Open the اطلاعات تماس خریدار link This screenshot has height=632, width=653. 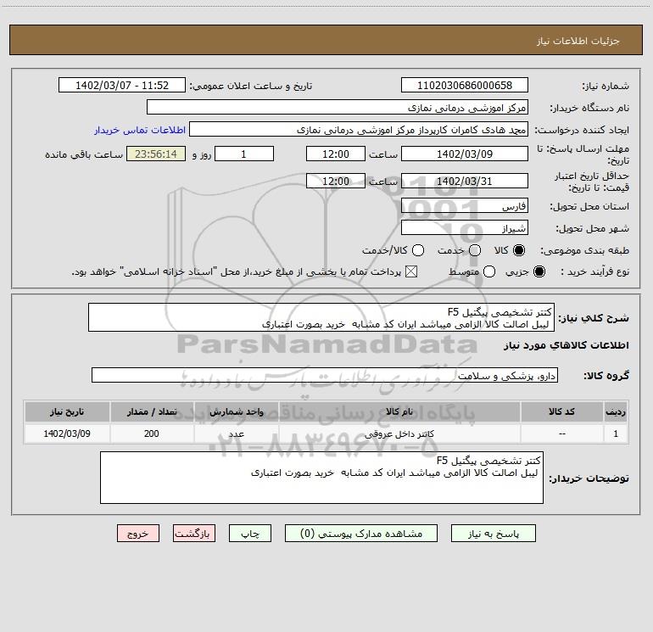[140, 130]
